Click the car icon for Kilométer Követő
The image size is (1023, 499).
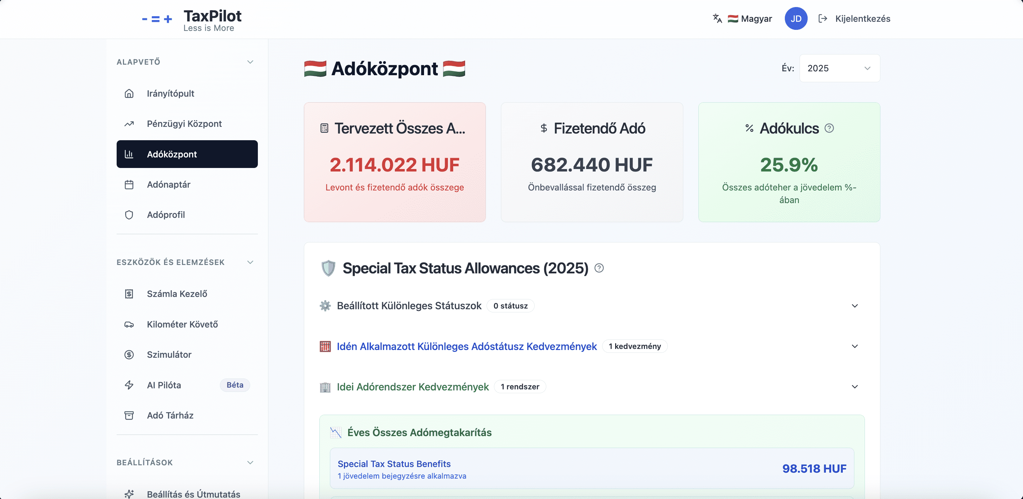pyautogui.click(x=129, y=324)
